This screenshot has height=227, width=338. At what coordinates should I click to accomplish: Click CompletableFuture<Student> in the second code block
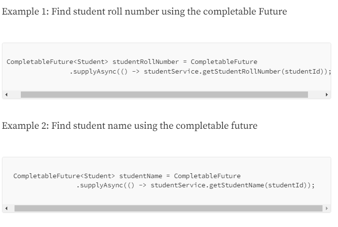64,176
